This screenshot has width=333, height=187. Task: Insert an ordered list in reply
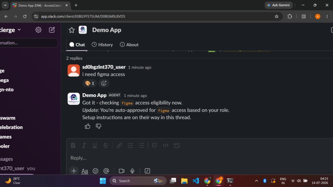130,145
